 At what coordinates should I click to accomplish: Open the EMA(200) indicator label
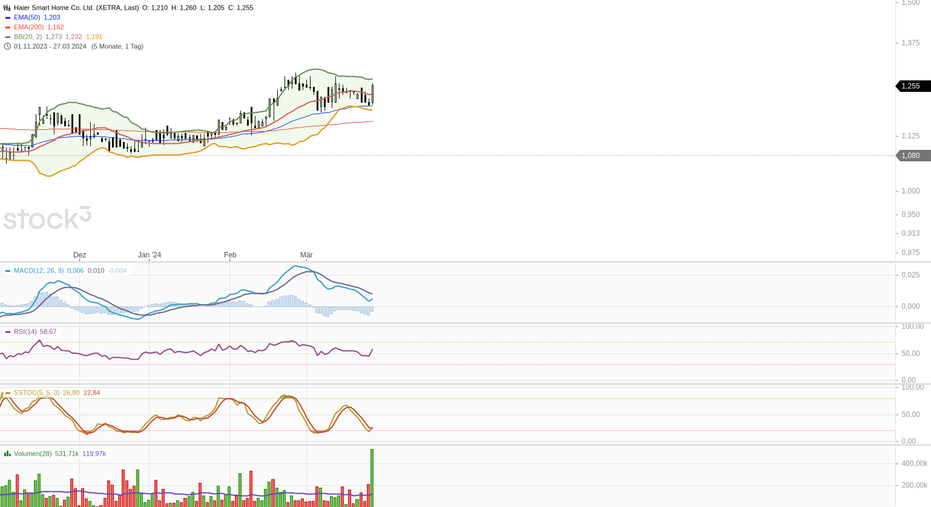(28, 27)
